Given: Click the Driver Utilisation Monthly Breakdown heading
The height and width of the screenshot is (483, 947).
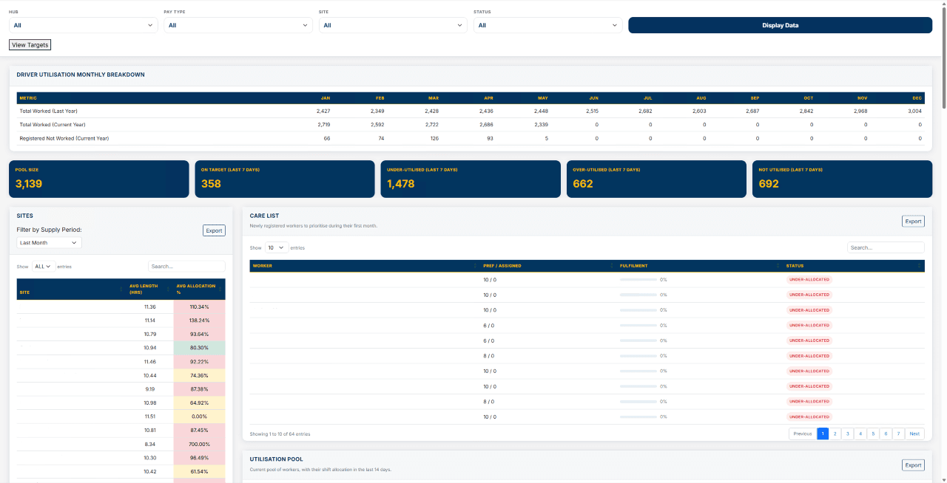Looking at the screenshot, I should coord(81,75).
